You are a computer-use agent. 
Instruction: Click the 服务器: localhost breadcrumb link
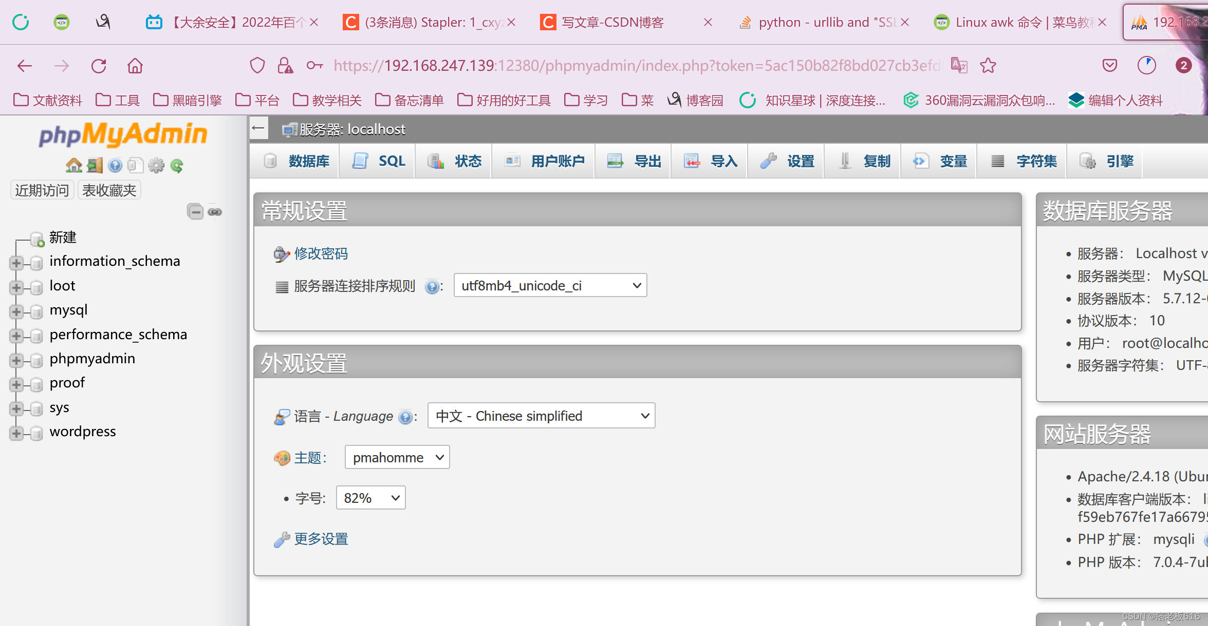pos(352,129)
